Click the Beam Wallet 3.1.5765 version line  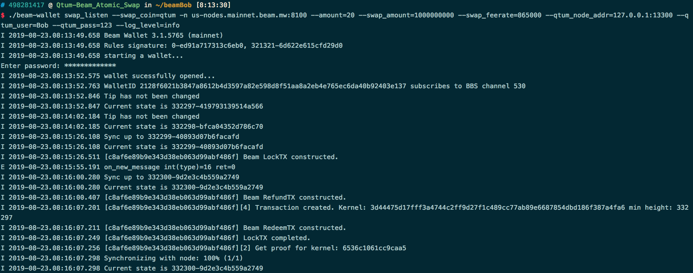pos(163,35)
